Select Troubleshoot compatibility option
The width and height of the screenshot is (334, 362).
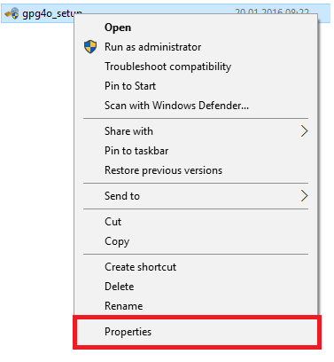167,67
